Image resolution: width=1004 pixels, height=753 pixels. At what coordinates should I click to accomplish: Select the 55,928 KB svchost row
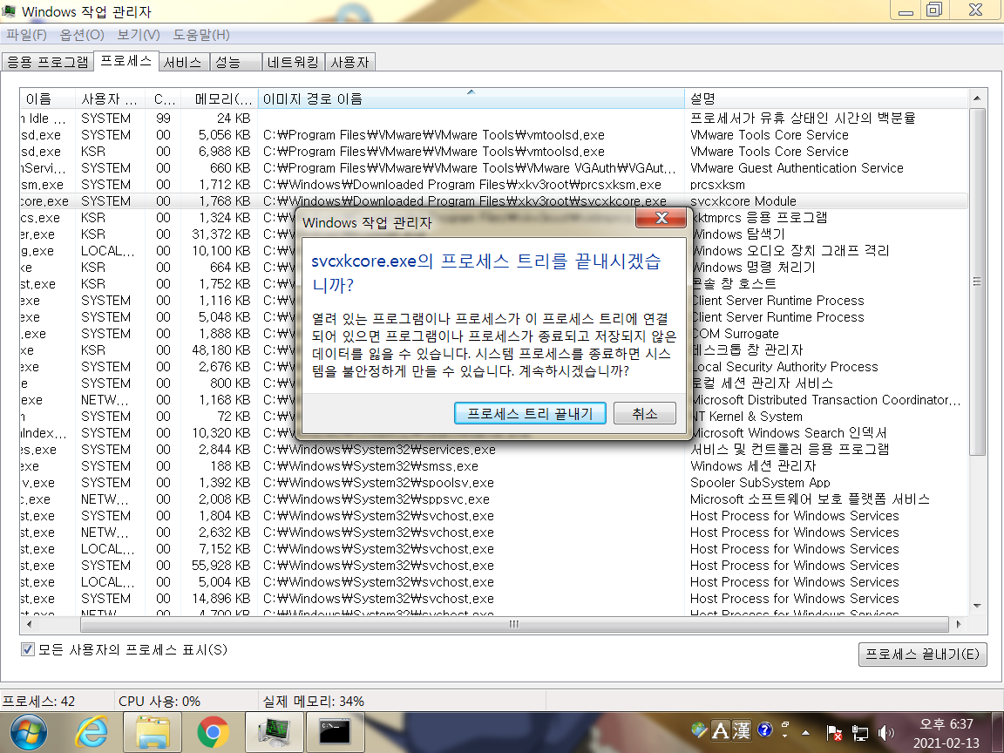(493, 566)
